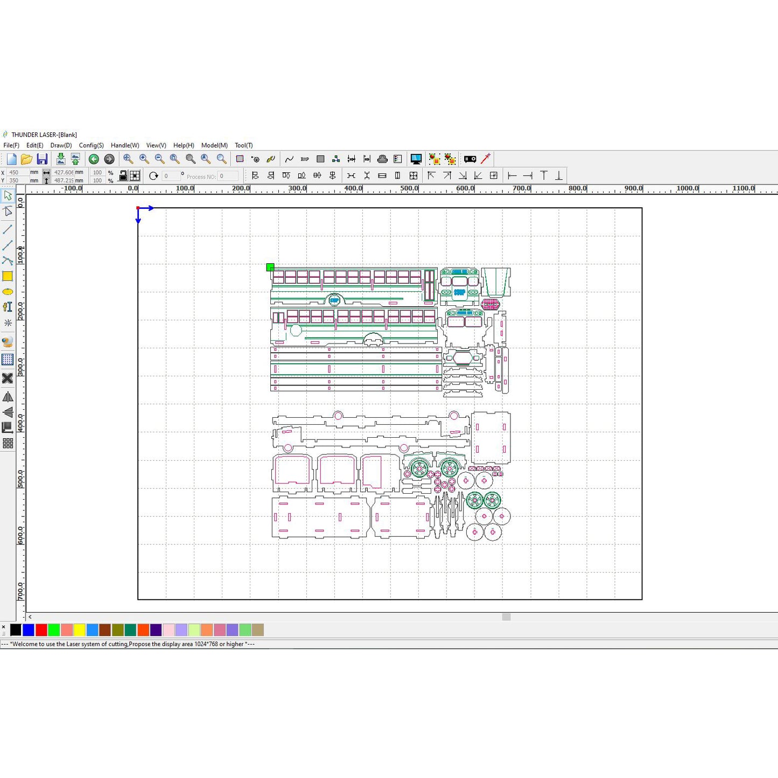
Task: Pick the yellow layer color swatch
Action: tap(79, 629)
